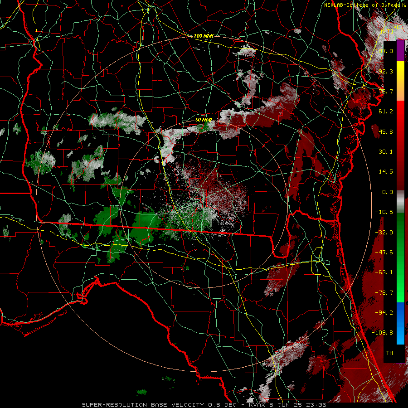
Task: Select the -63.1 legend value
Action: [x=384, y=272]
